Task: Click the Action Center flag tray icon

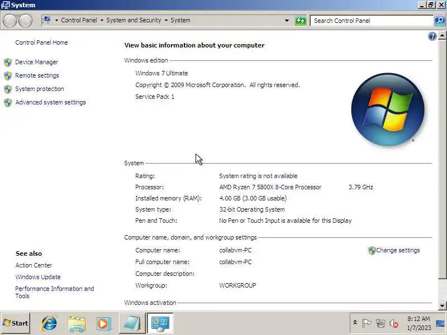Action: [367, 323]
